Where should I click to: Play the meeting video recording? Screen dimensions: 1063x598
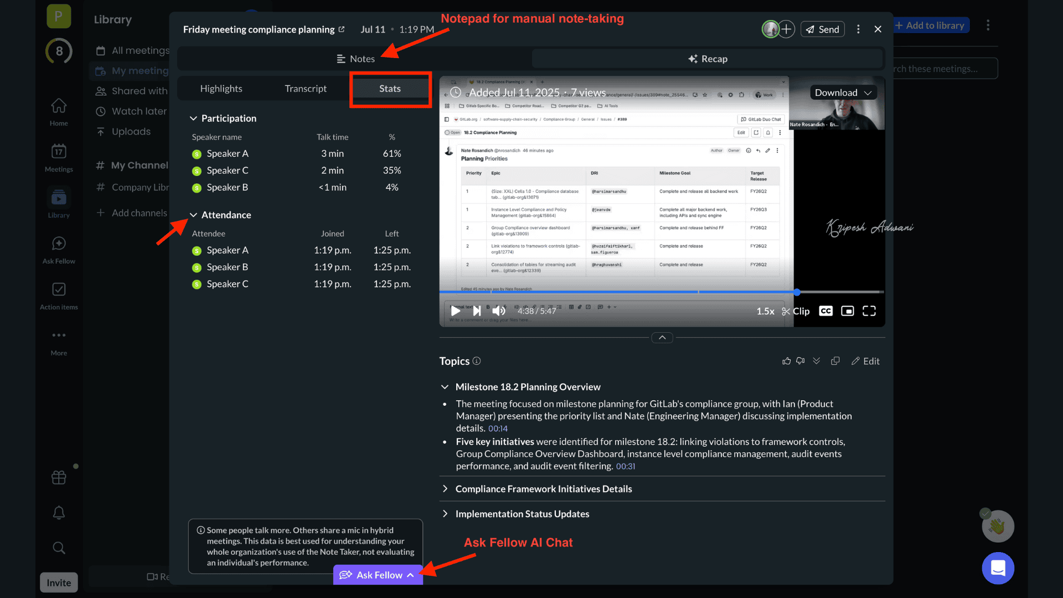tap(456, 311)
